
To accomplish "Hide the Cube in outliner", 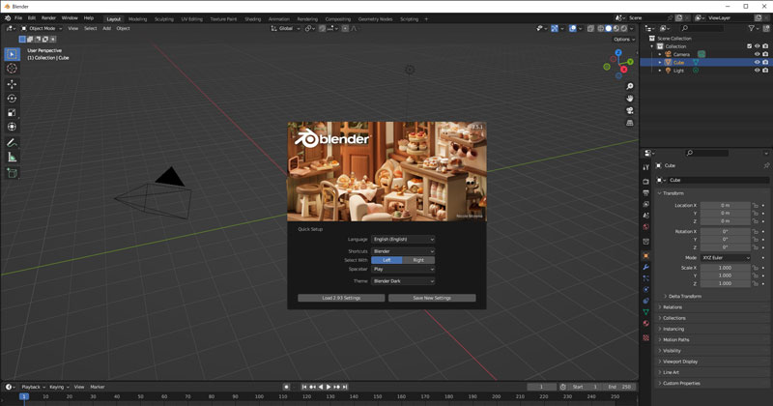I will click(x=757, y=62).
